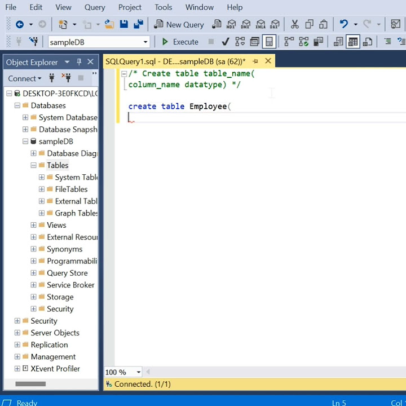Open a New Query window
Image resolution: width=406 pixels, height=406 pixels.
(179, 25)
